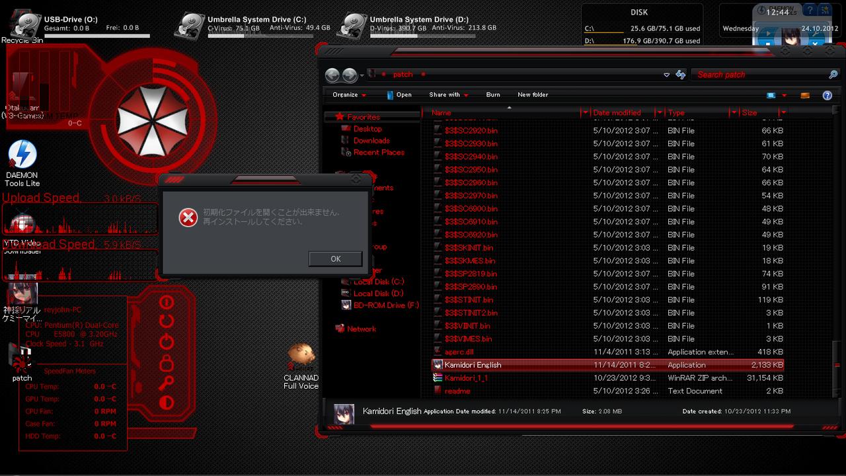The image size is (846, 476).
Task: Click OK in the Japanese error dialog
Action: click(x=335, y=258)
